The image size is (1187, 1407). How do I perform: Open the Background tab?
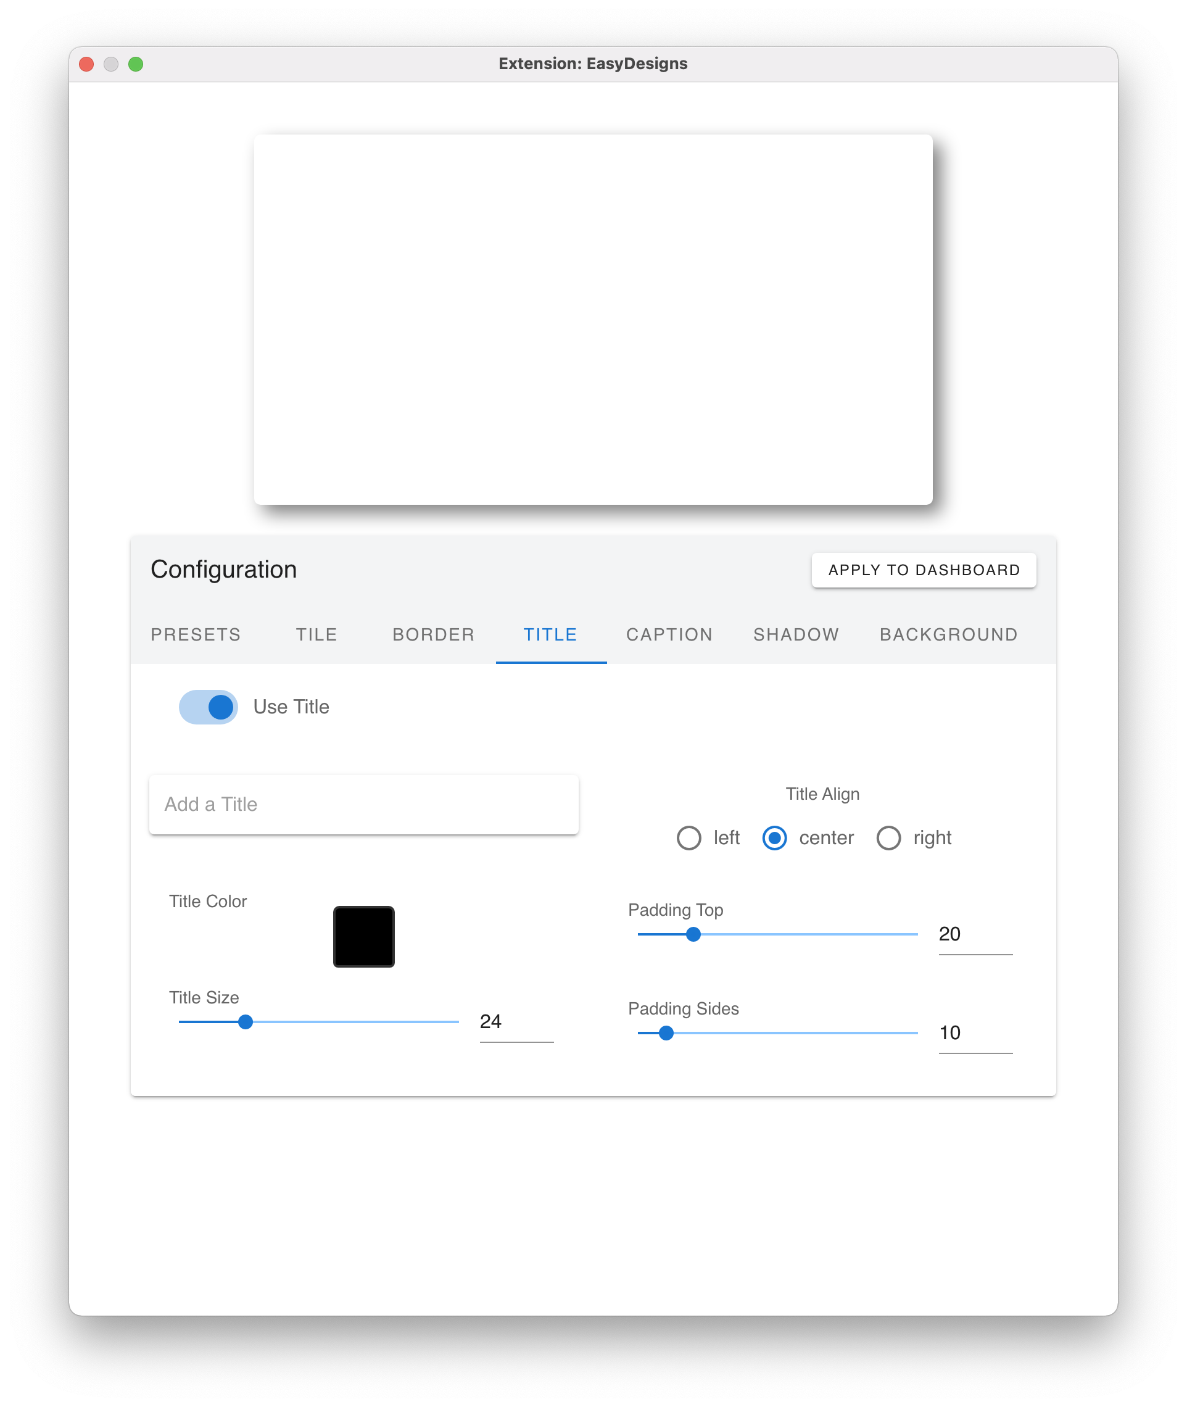948,634
